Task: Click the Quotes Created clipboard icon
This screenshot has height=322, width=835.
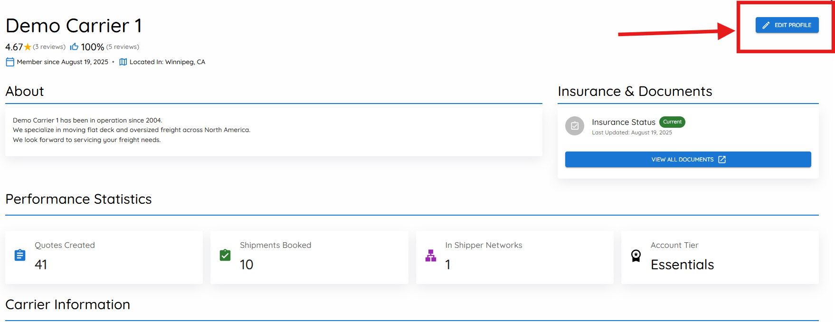Action: click(x=20, y=255)
